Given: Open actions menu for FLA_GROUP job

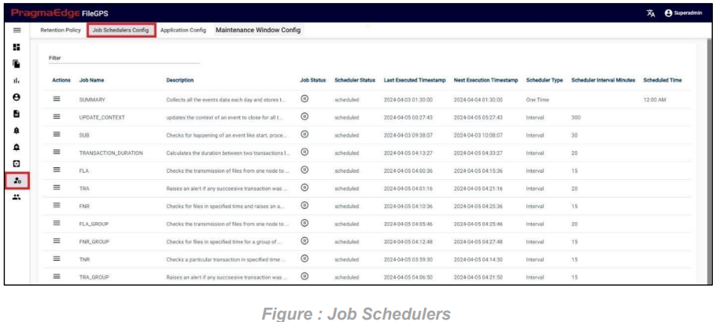Looking at the screenshot, I should pyautogui.click(x=57, y=223).
